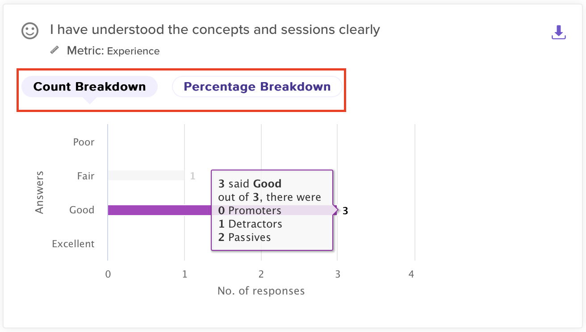The image size is (586, 332).
Task: Click the Excellent answer label
Action: 73,244
